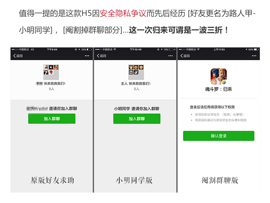Open three-dot menu on middle phone screen

170,56
